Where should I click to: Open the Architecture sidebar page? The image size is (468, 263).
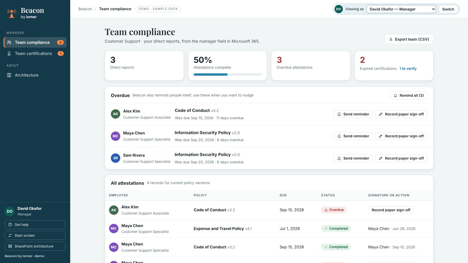35,75
